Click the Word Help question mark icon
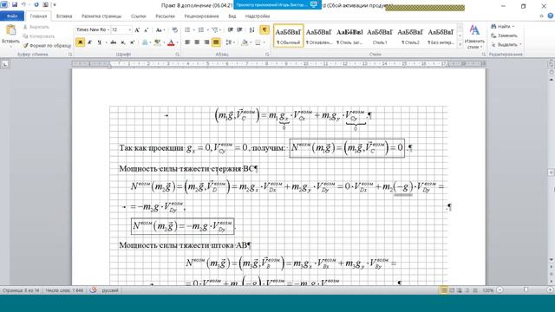Viewport: 555px width, 312px height. [x=551, y=16]
